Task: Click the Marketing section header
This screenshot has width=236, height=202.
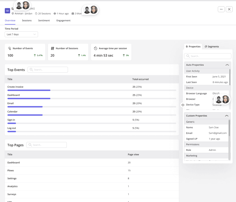Action: 206,156
